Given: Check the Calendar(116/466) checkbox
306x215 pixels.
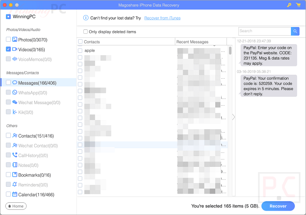Looking at the screenshot, I should coord(8,194).
